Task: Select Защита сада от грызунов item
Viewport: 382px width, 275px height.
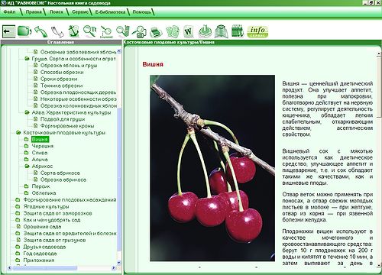Action: click(x=54, y=240)
